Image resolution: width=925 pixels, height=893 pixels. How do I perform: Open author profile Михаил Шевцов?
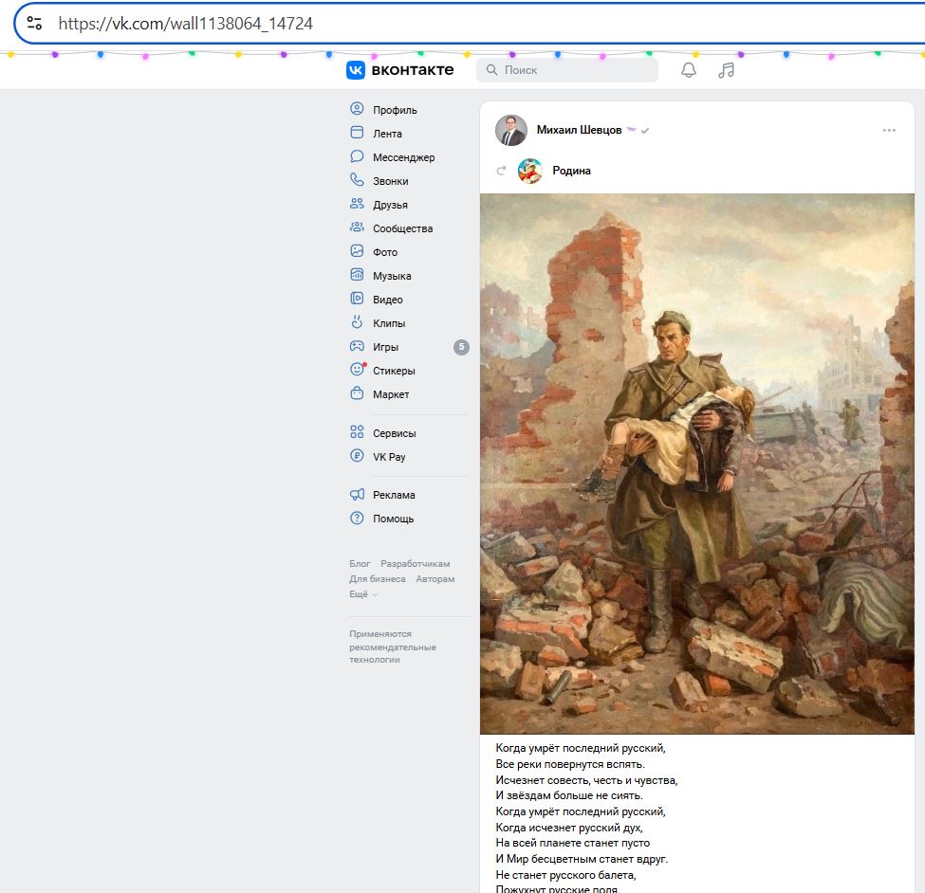pos(579,130)
